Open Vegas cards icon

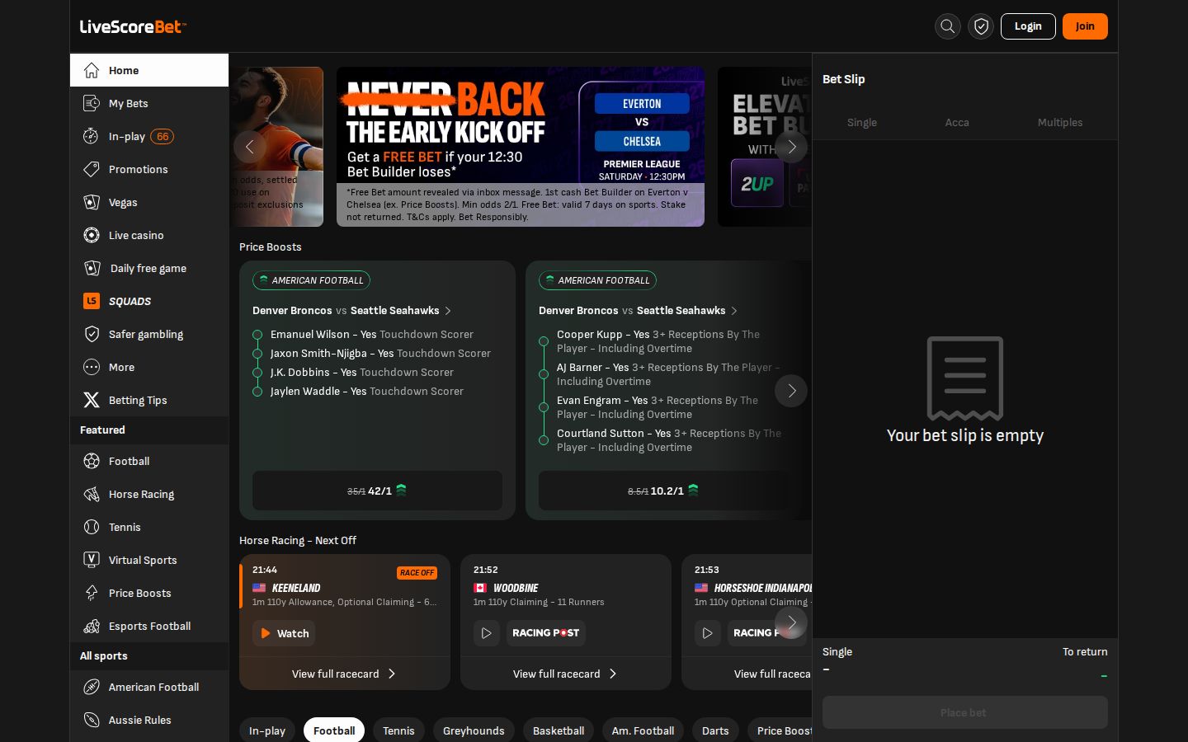point(92,202)
